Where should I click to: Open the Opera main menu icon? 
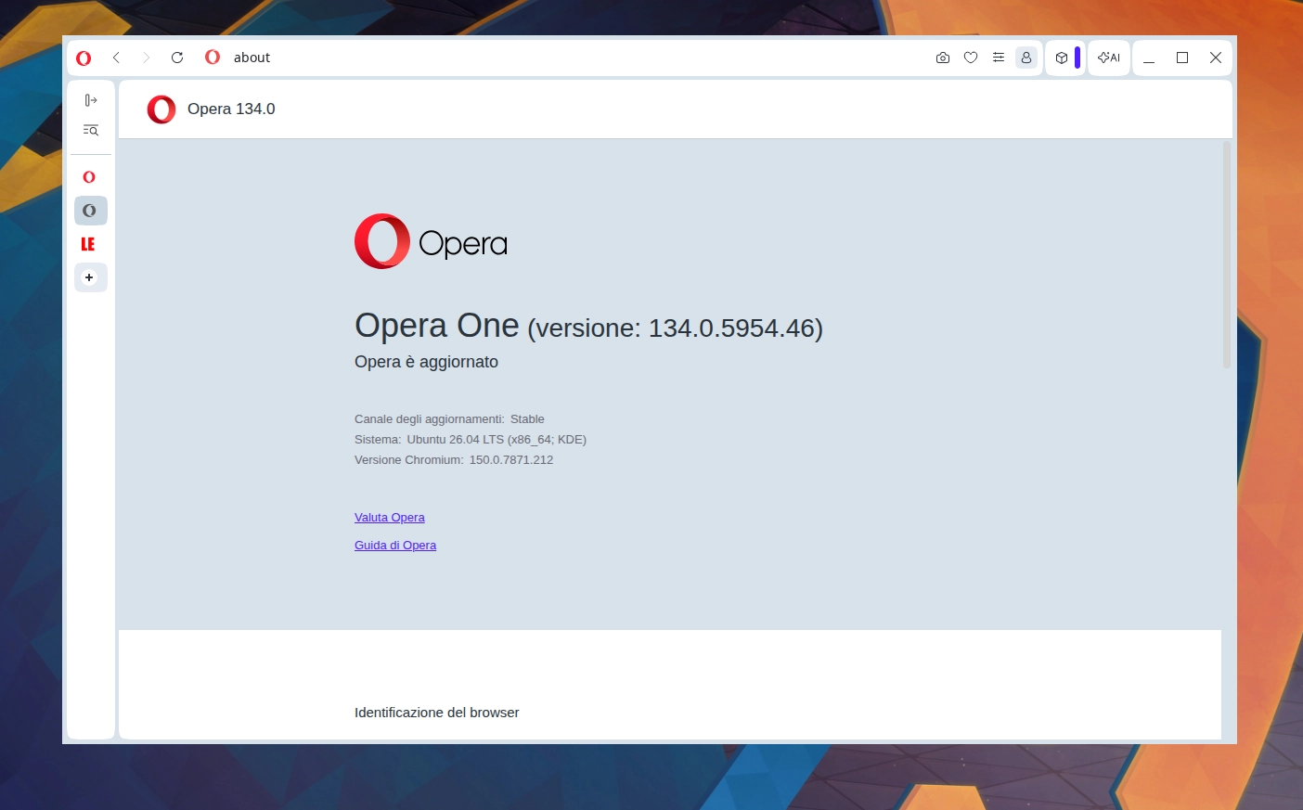click(84, 58)
